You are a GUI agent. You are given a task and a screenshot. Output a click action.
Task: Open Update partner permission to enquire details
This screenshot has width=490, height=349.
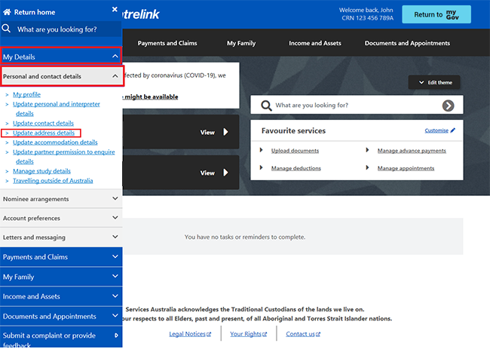click(x=64, y=157)
